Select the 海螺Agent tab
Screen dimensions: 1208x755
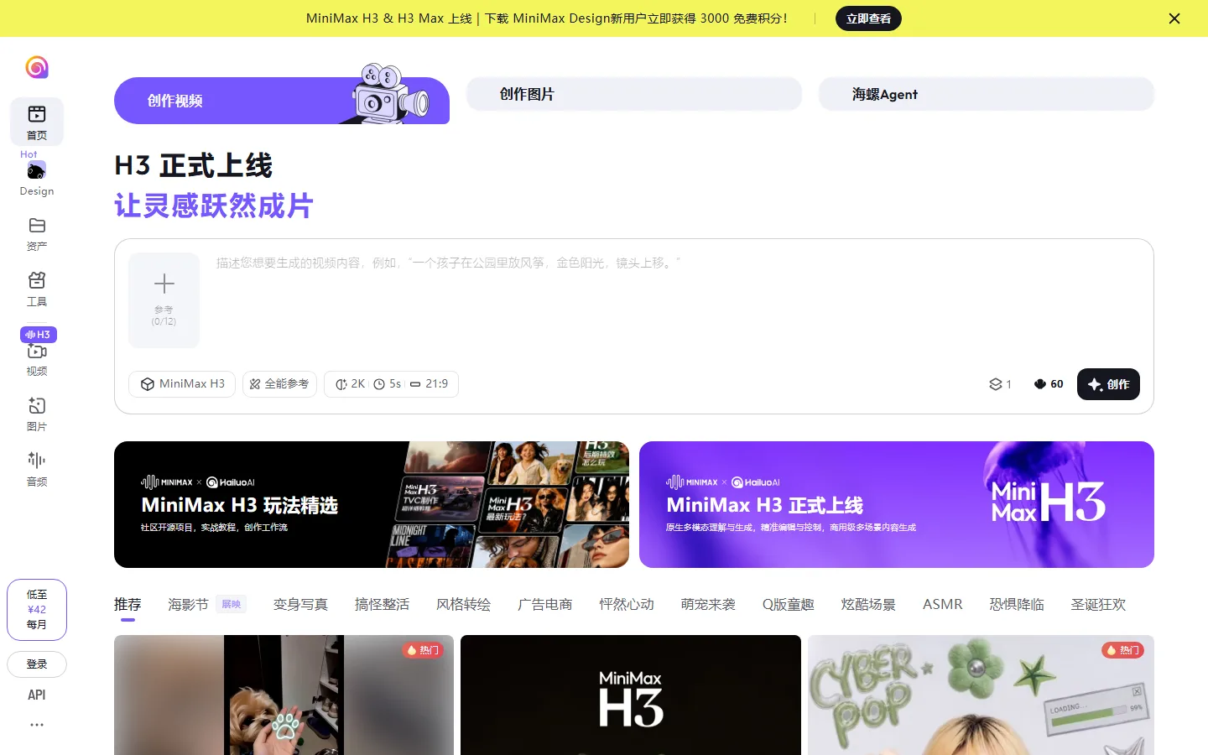point(987,94)
